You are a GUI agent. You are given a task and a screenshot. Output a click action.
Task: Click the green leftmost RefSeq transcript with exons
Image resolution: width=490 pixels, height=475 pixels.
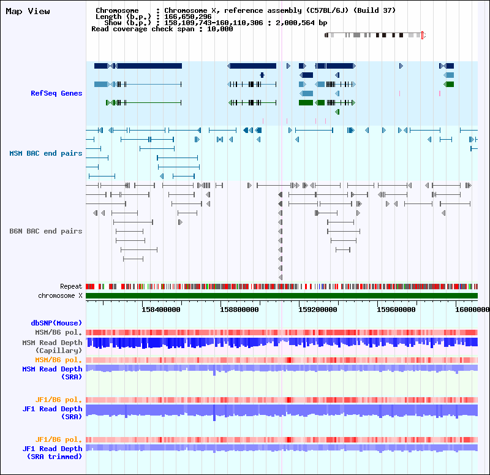click(143, 102)
